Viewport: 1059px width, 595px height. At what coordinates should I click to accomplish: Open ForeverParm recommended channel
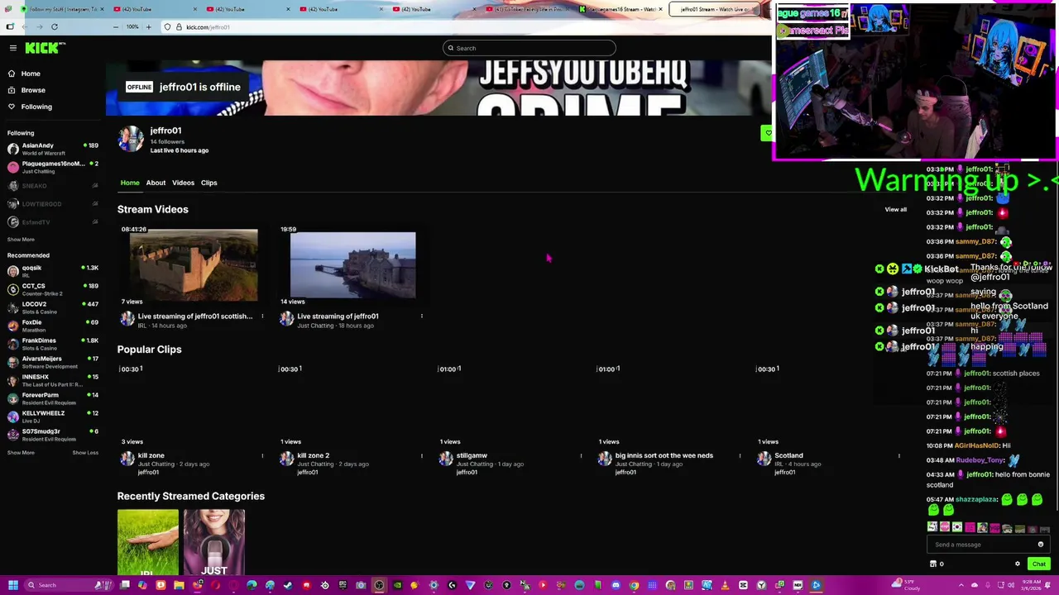[53, 398]
